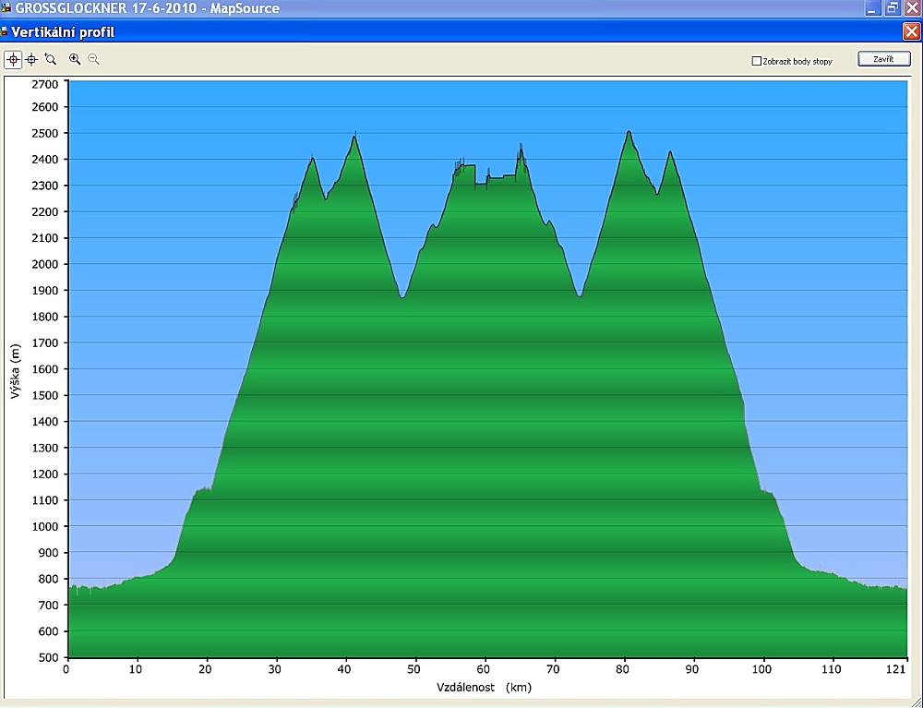Click the zoom in magnifier icon

(x=75, y=59)
